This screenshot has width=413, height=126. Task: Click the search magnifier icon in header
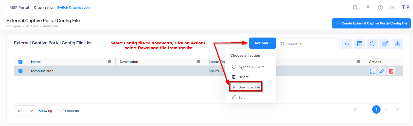tap(355, 8)
